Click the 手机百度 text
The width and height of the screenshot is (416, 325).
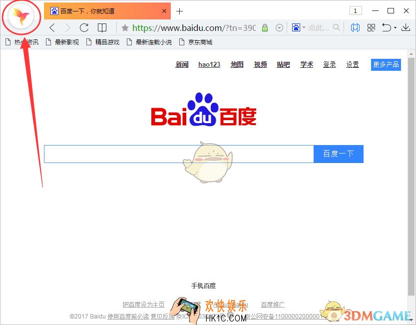203,286
